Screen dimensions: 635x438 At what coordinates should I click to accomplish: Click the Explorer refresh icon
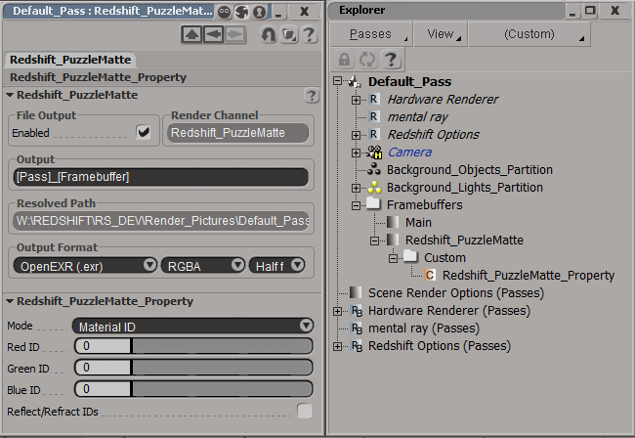tap(367, 60)
